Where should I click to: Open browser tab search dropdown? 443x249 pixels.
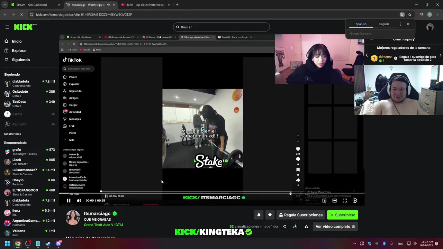point(4,5)
